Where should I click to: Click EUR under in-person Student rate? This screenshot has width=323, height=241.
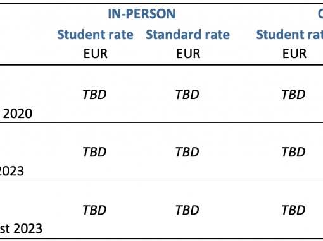[x=96, y=54]
